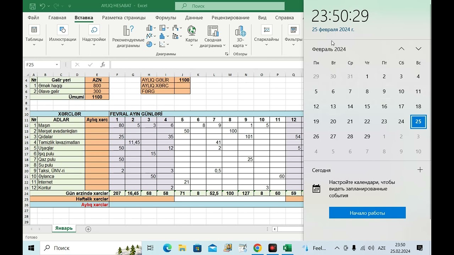Open the Файл tab
The image size is (454, 255).
(x=33, y=17)
